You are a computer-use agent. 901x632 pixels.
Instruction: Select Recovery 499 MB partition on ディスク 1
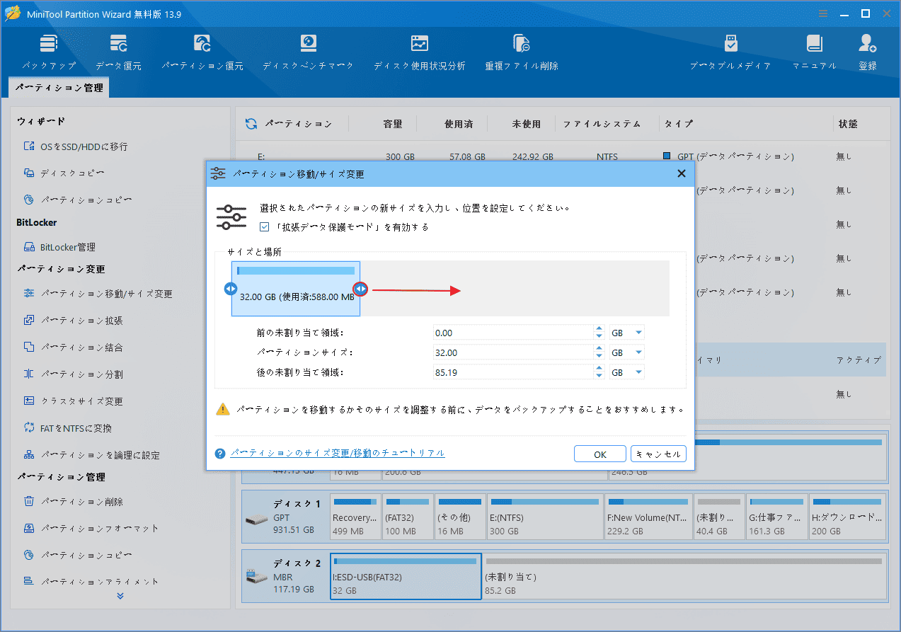coord(355,518)
